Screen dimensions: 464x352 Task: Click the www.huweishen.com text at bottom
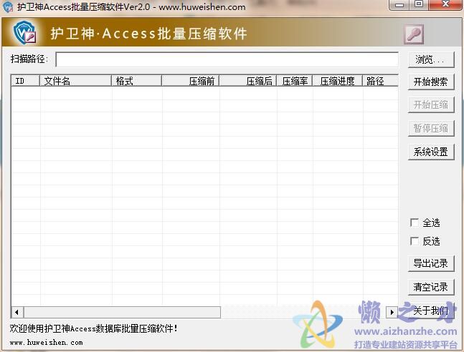(x=46, y=343)
